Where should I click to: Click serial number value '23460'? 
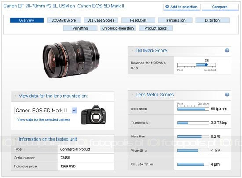click(65, 158)
